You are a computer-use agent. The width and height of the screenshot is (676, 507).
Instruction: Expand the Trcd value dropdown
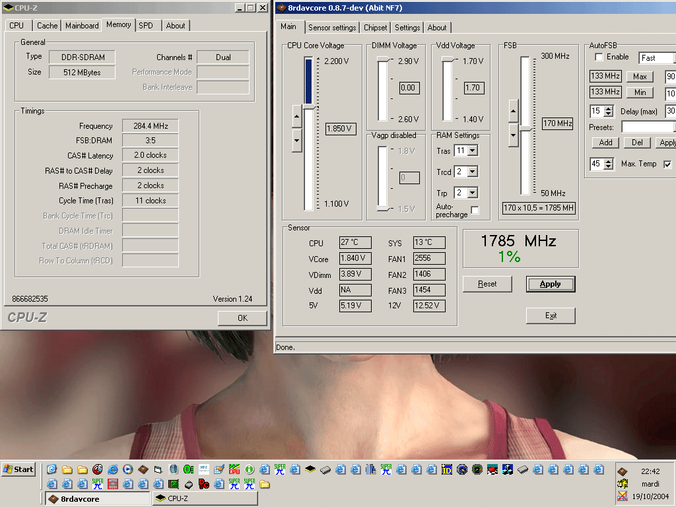click(x=473, y=172)
